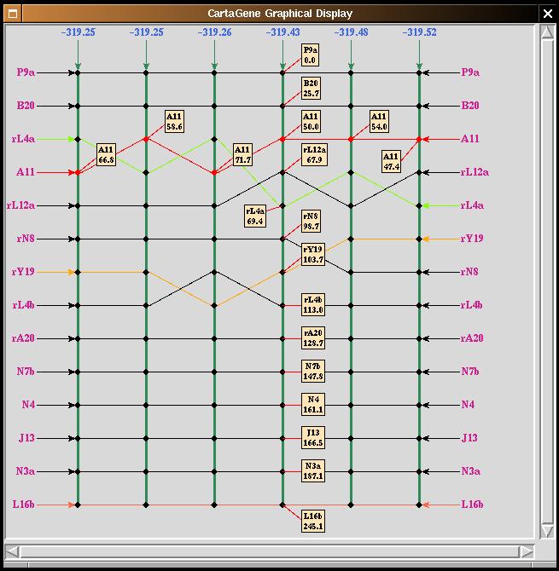This screenshot has width=559, height=571.
Task: Click the N4 161.1 marker label box
Action: (313, 404)
